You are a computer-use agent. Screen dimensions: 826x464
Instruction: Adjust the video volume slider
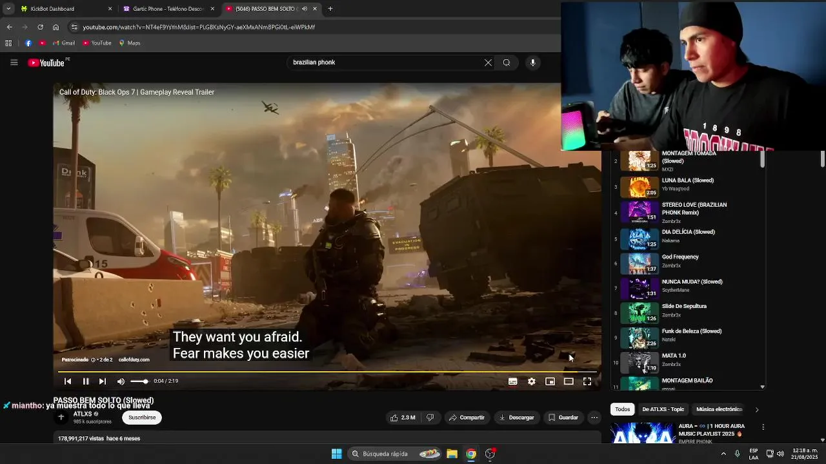coord(139,382)
